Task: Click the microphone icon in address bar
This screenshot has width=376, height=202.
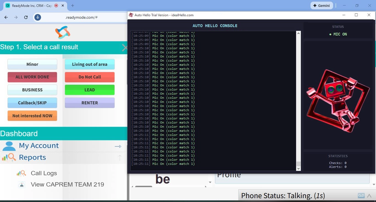Action: (38, 17)
